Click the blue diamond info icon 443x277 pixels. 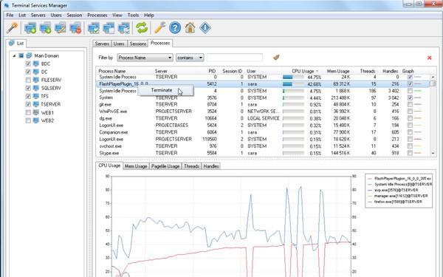pos(205,28)
